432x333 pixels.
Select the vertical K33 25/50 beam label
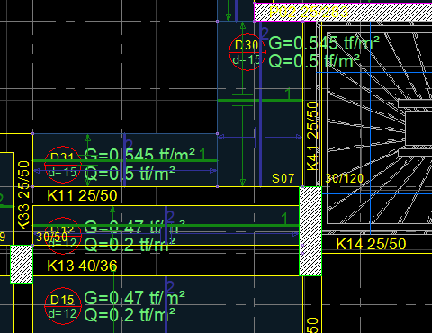click(x=23, y=195)
